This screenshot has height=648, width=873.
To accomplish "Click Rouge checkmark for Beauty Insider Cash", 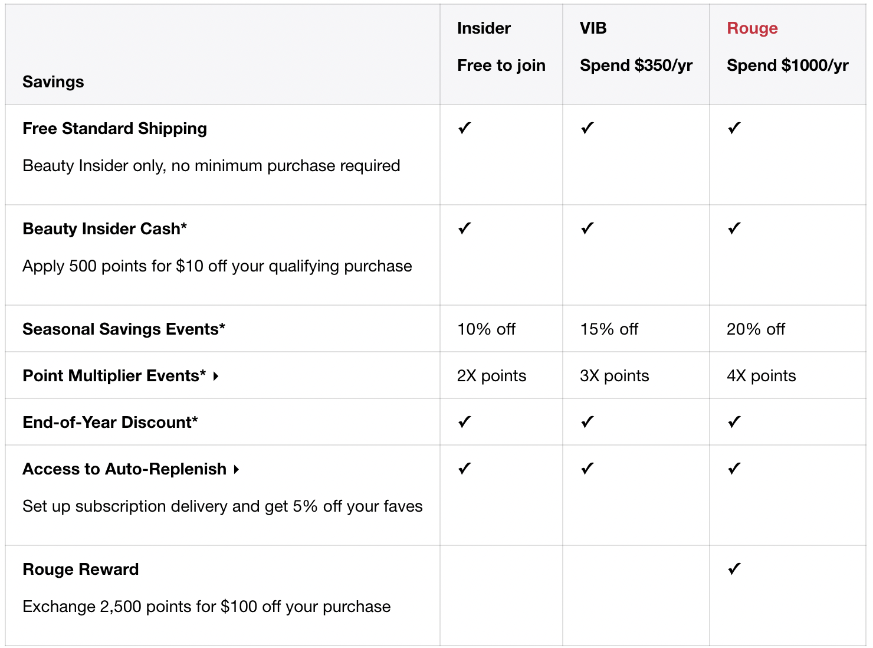I will (x=734, y=228).
